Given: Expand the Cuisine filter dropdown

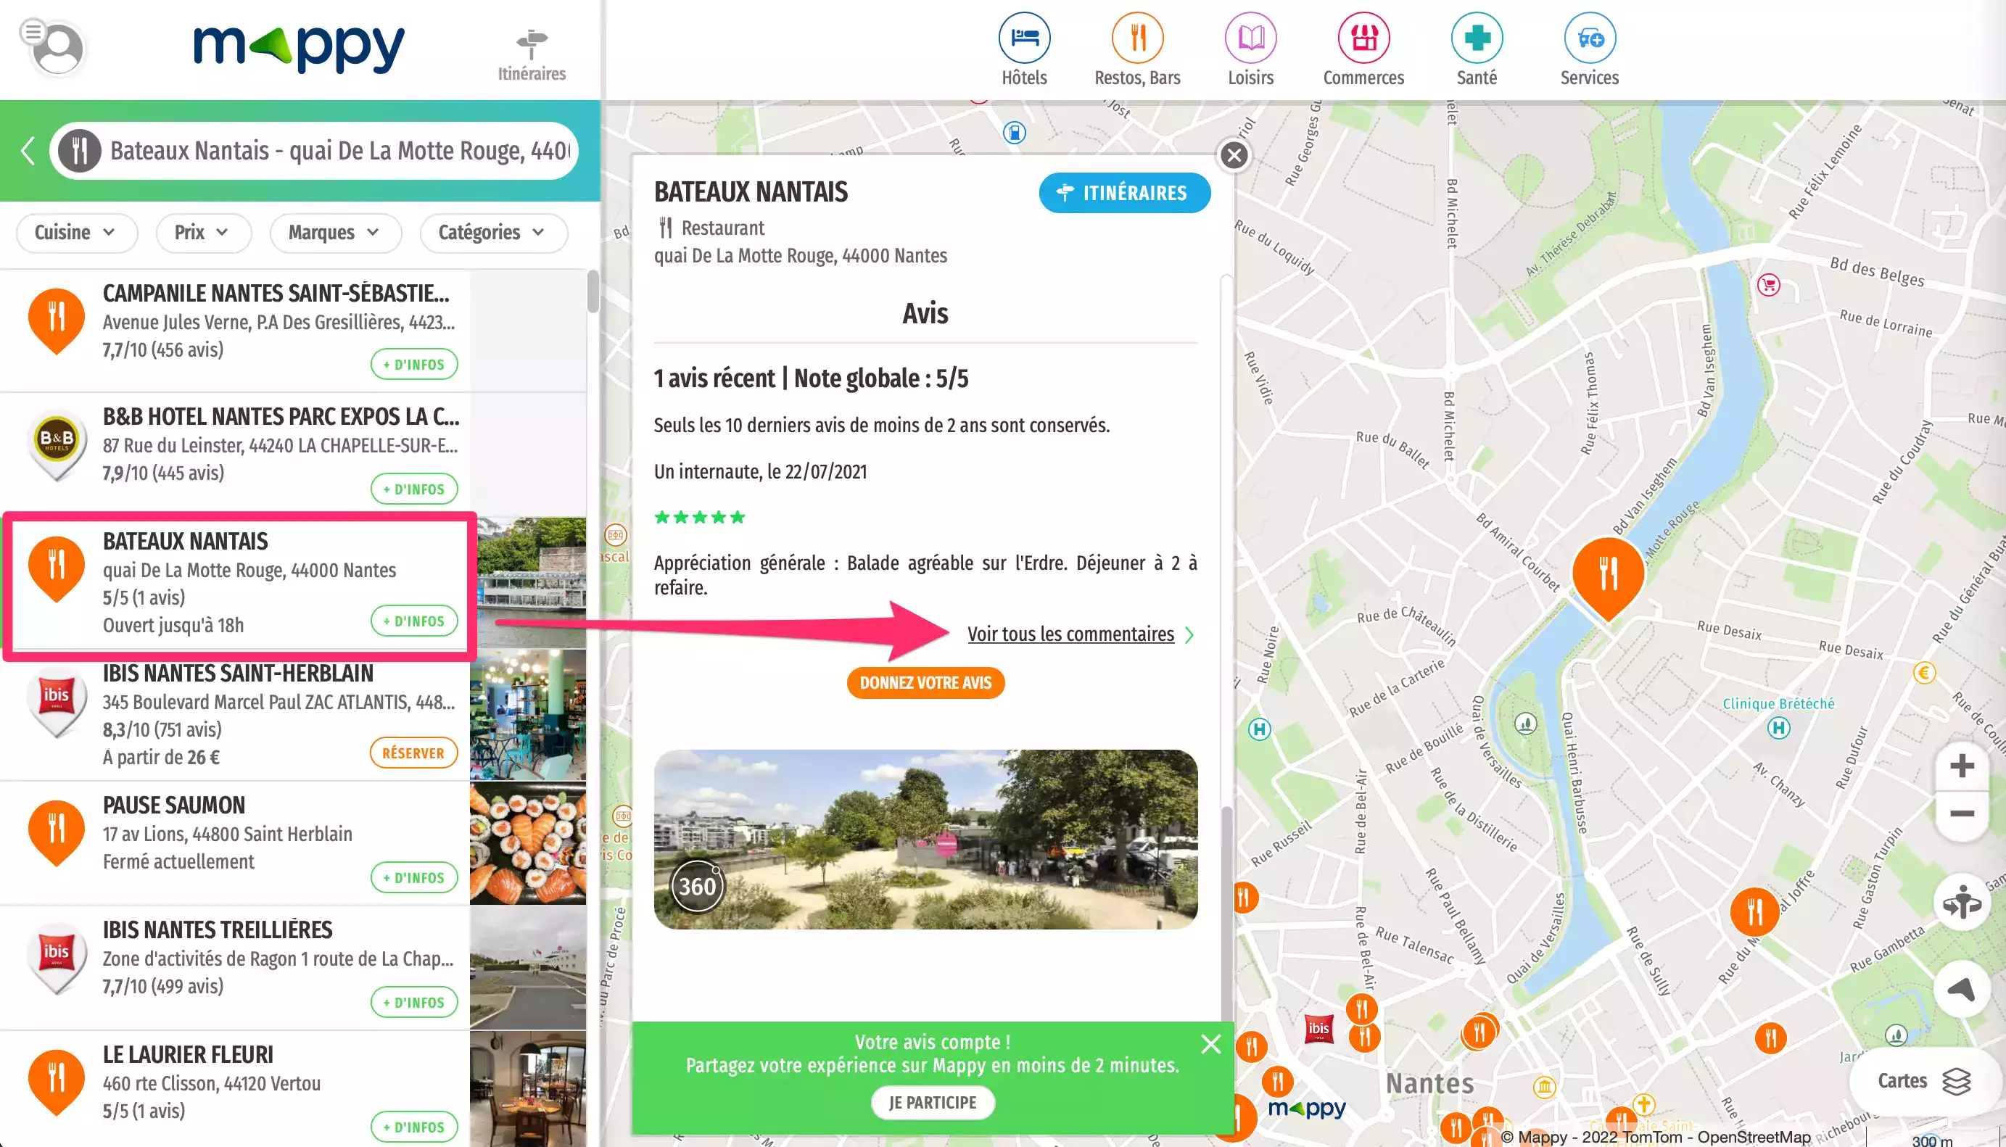Looking at the screenshot, I should (x=76, y=233).
